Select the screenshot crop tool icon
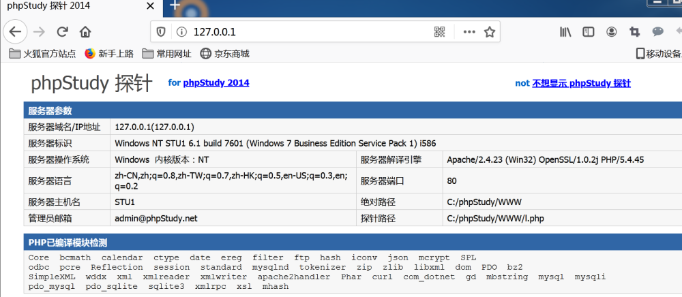 coord(634,32)
